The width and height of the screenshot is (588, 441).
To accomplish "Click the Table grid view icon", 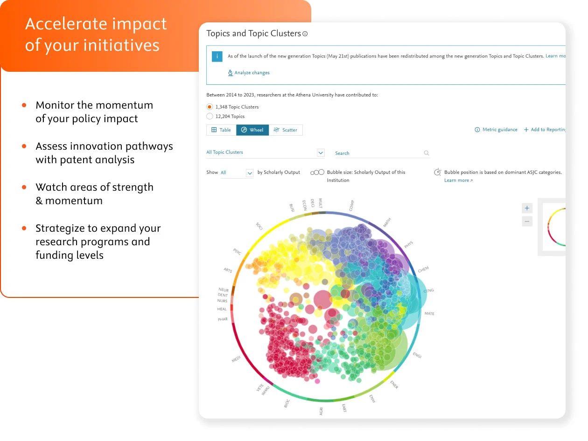I will click(214, 130).
